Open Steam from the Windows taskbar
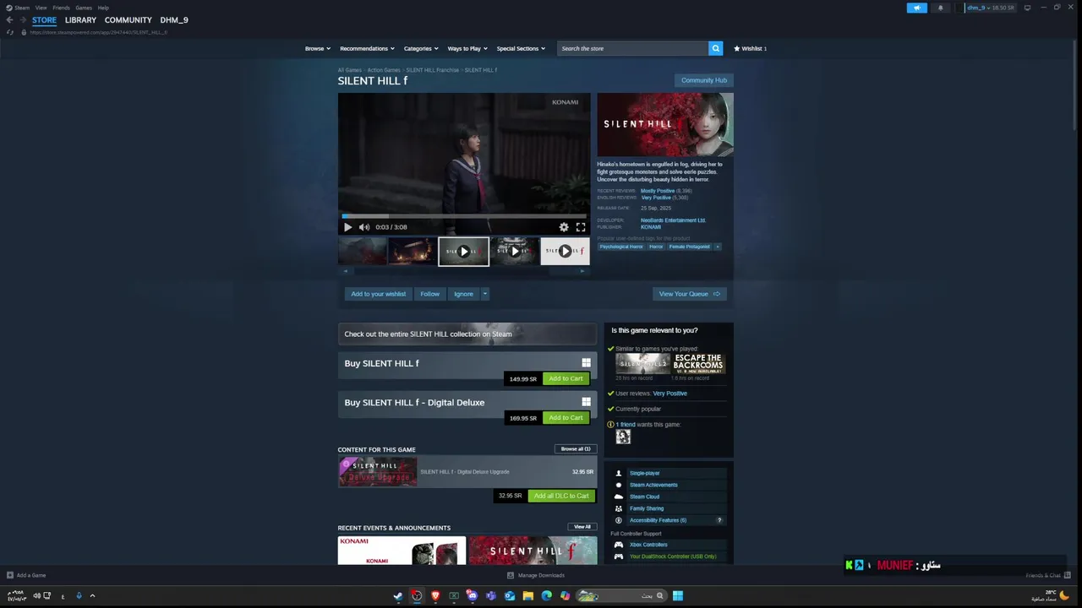The image size is (1082, 608). [398, 595]
